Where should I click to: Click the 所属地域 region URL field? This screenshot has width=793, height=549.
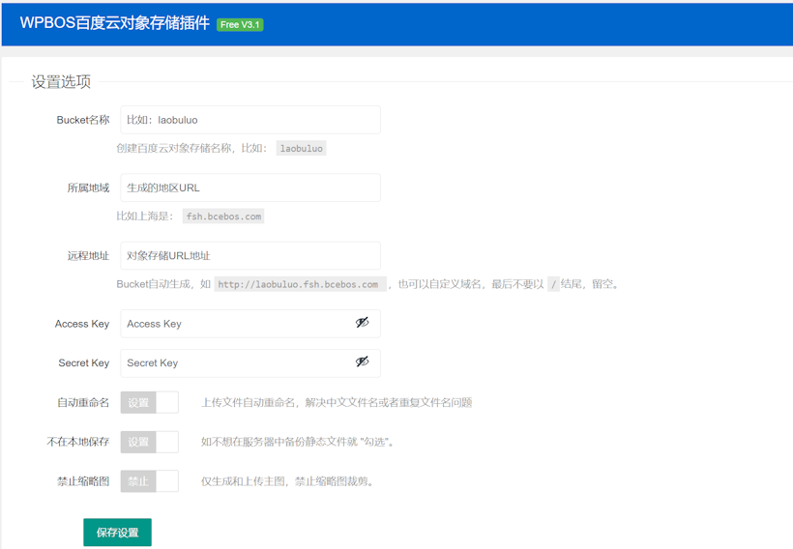[x=250, y=188]
